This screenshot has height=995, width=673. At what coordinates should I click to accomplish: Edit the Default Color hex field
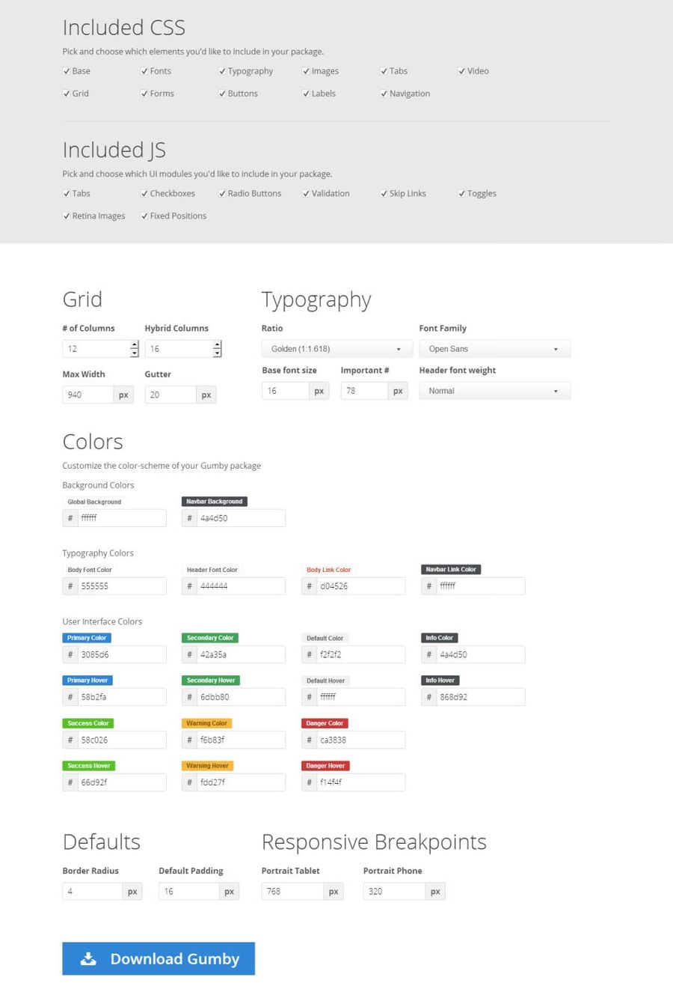click(x=360, y=654)
